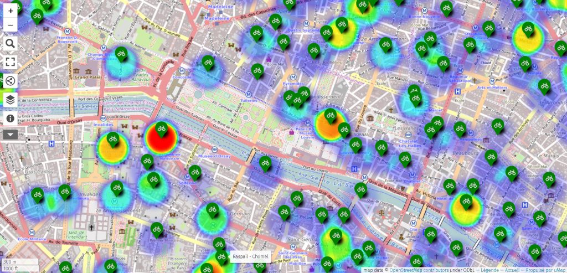Select bike marker near Champs-Élysées Clemenceau

(122, 54)
